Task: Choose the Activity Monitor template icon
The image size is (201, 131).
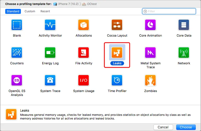Action: point(50,25)
